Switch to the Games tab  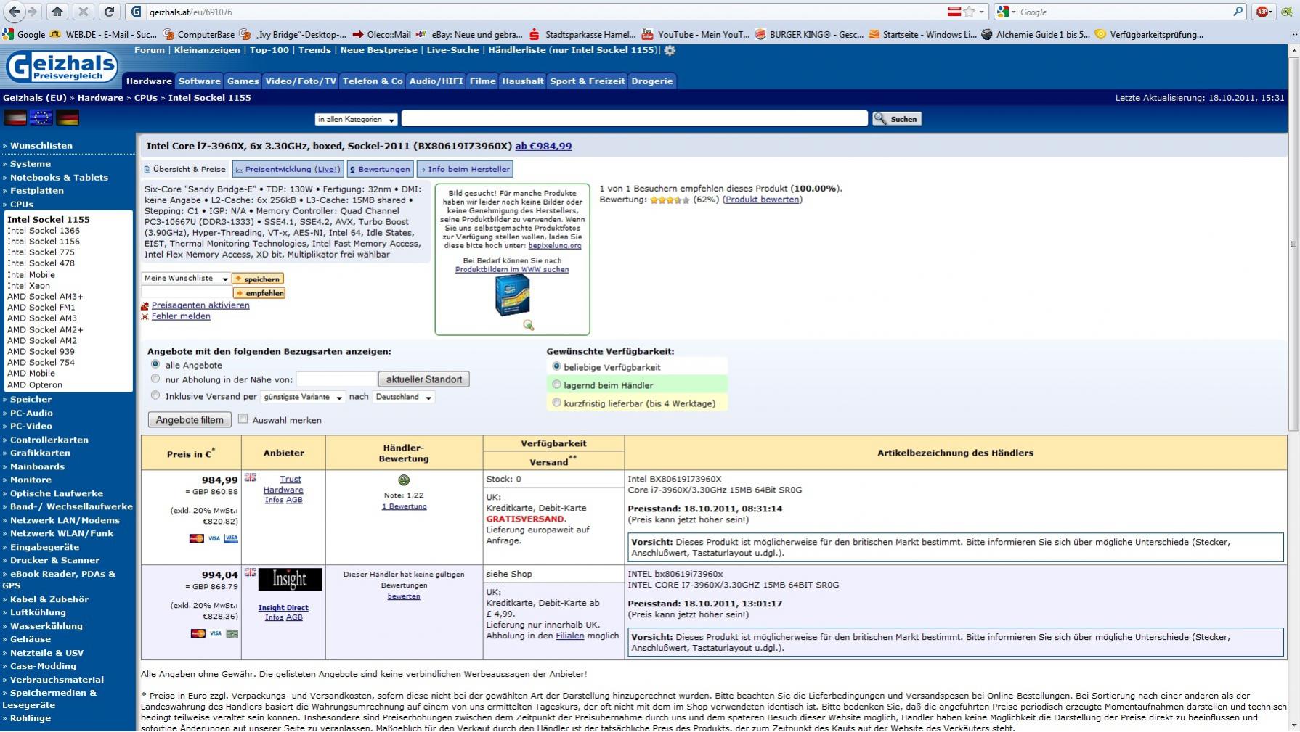[243, 81]
